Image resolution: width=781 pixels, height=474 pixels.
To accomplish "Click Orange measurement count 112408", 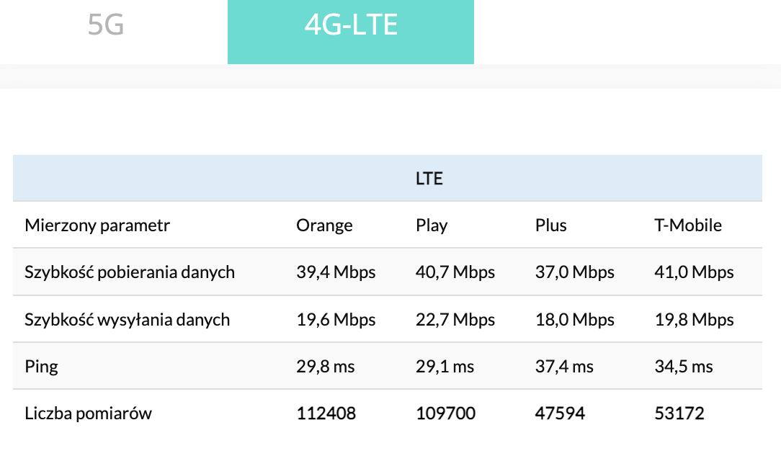I will coord(326,413).
